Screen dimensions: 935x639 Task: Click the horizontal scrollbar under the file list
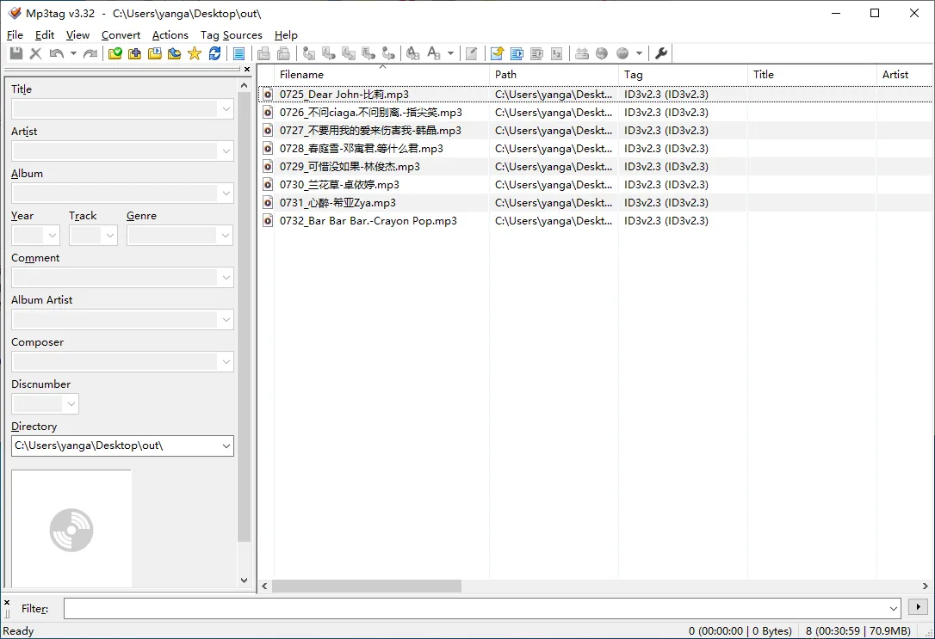366,586
